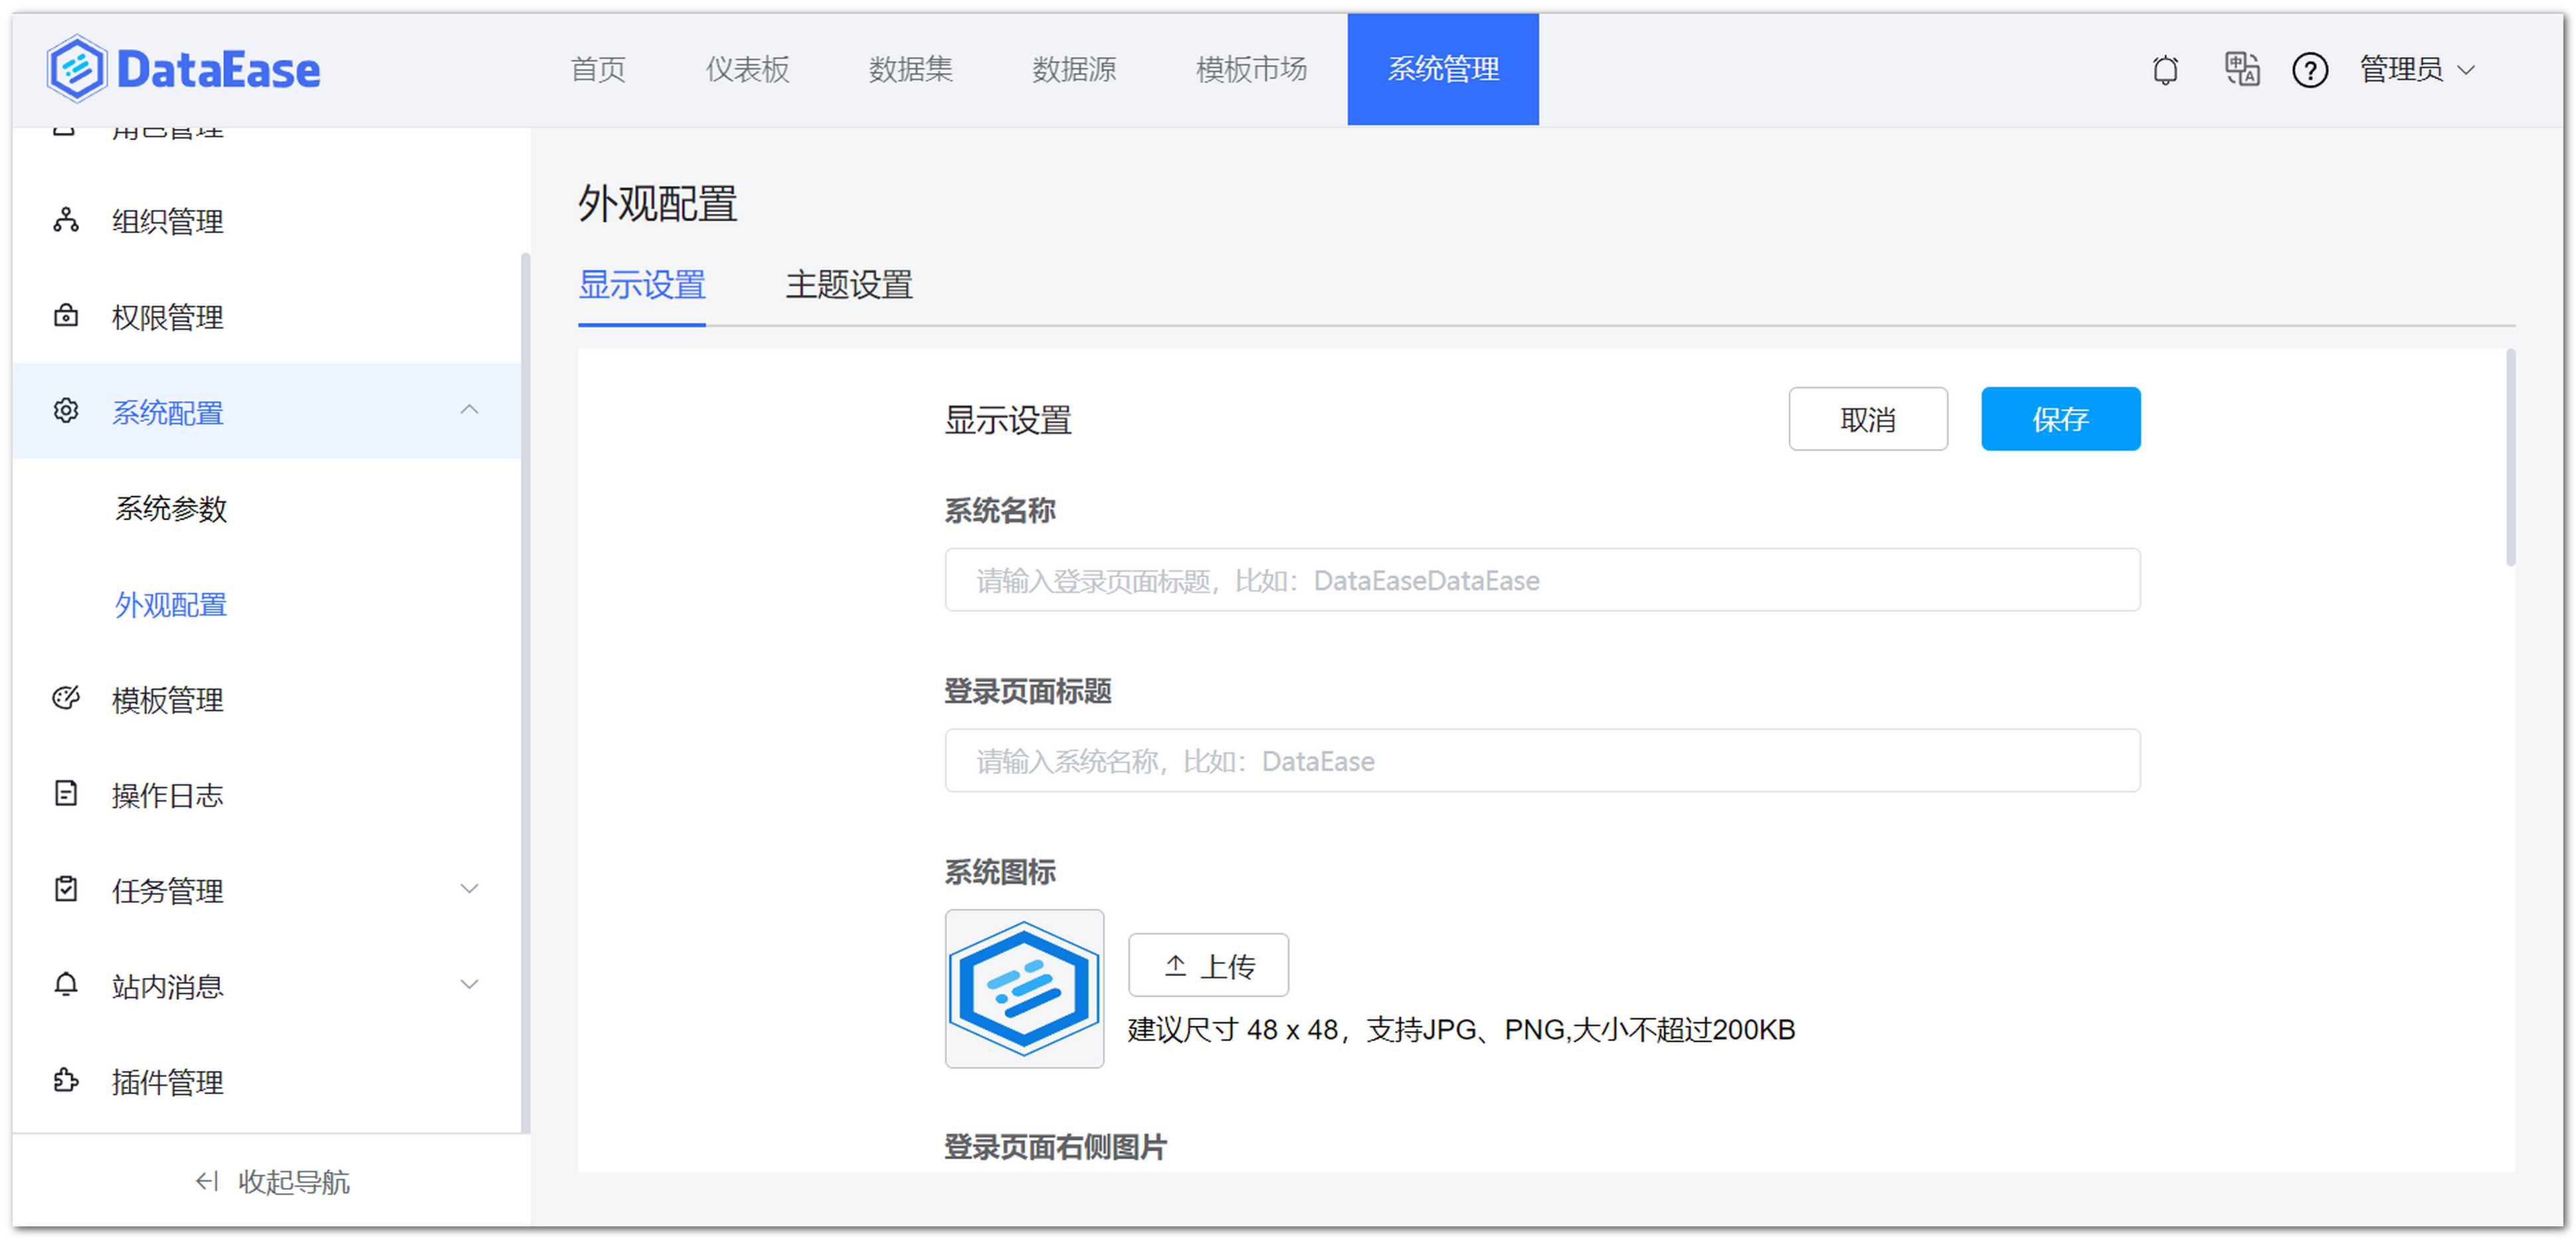Go to 首页 in top navigation
This screenshot has height=1239, width=2576.
(598, 69)
